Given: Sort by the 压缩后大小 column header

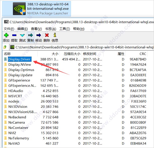Looking at the screenshot, I should click(72, 54).
